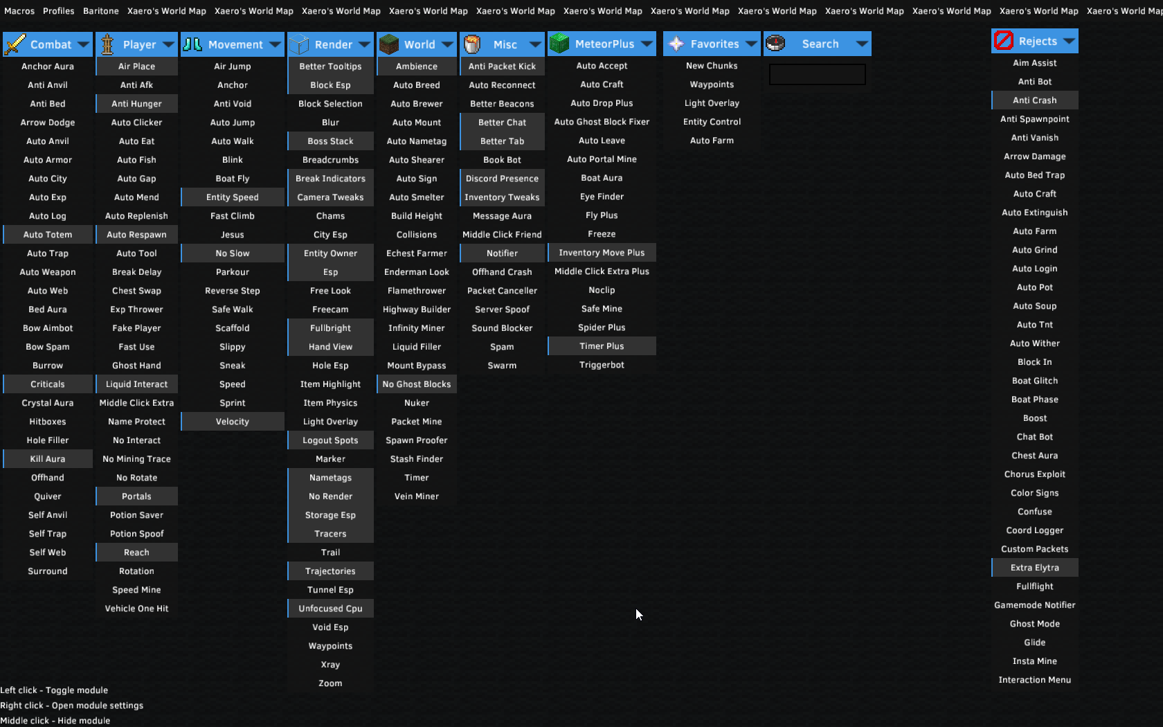This screenshot has width=1163, height=727.
Task: Open the Baritone menu
Action: coord(100,10)
